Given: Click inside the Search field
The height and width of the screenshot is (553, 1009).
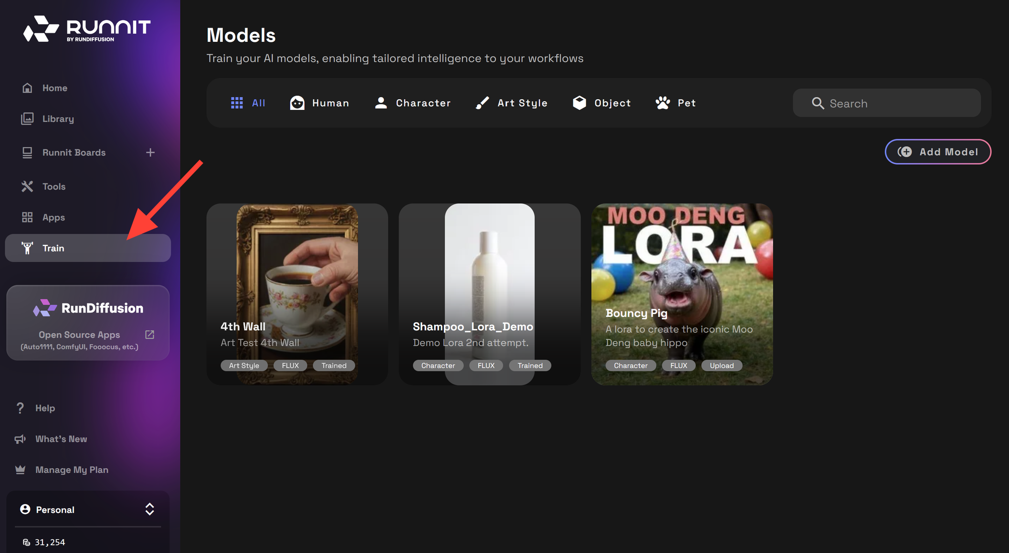Looking at the screenshot, I should coord(887,103).
